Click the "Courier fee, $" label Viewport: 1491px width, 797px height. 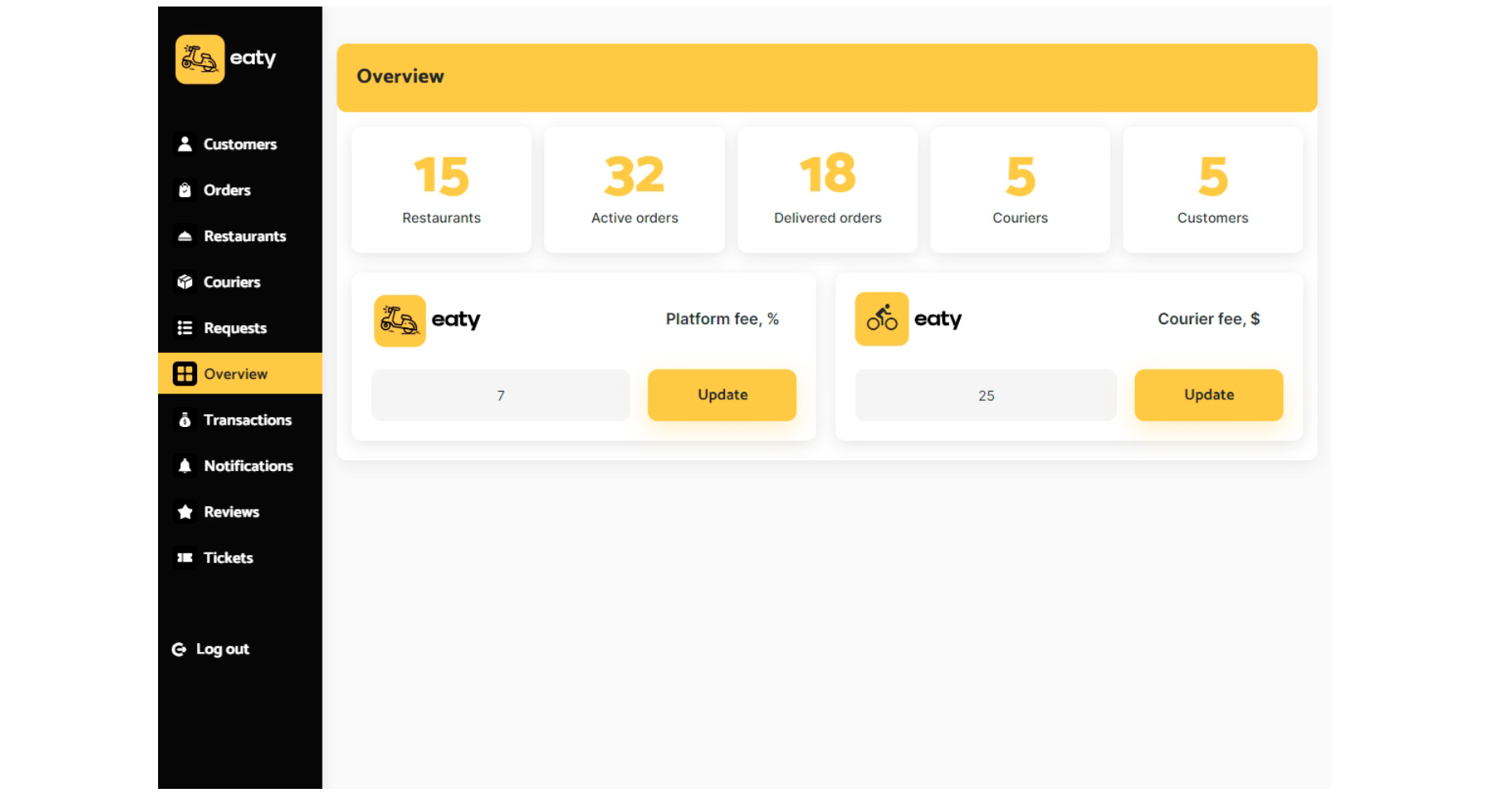pyautogui.click(x=1209, y=319)
